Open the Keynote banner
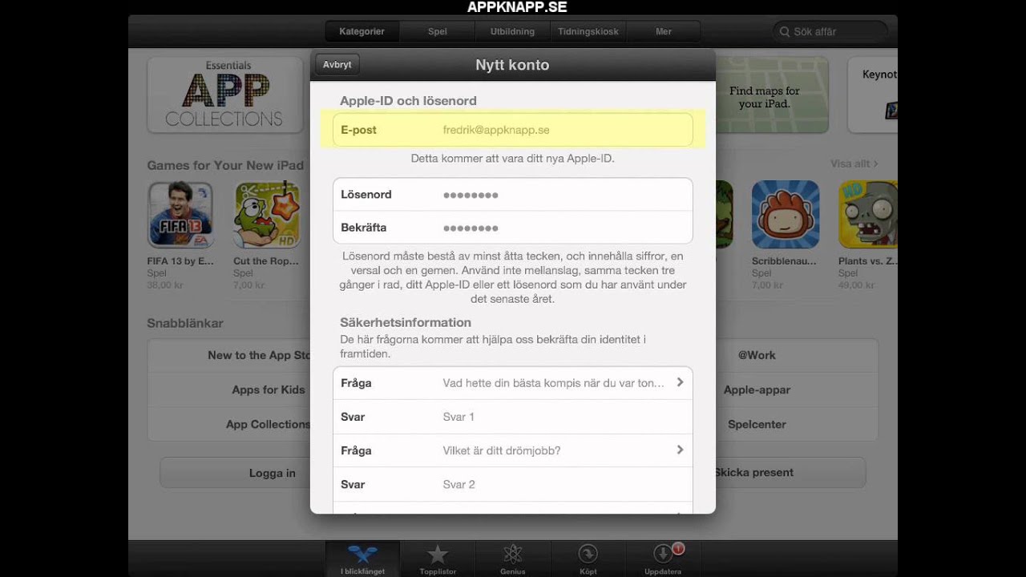This screenshot has width=1026, height=577. (x=873, y=95)
